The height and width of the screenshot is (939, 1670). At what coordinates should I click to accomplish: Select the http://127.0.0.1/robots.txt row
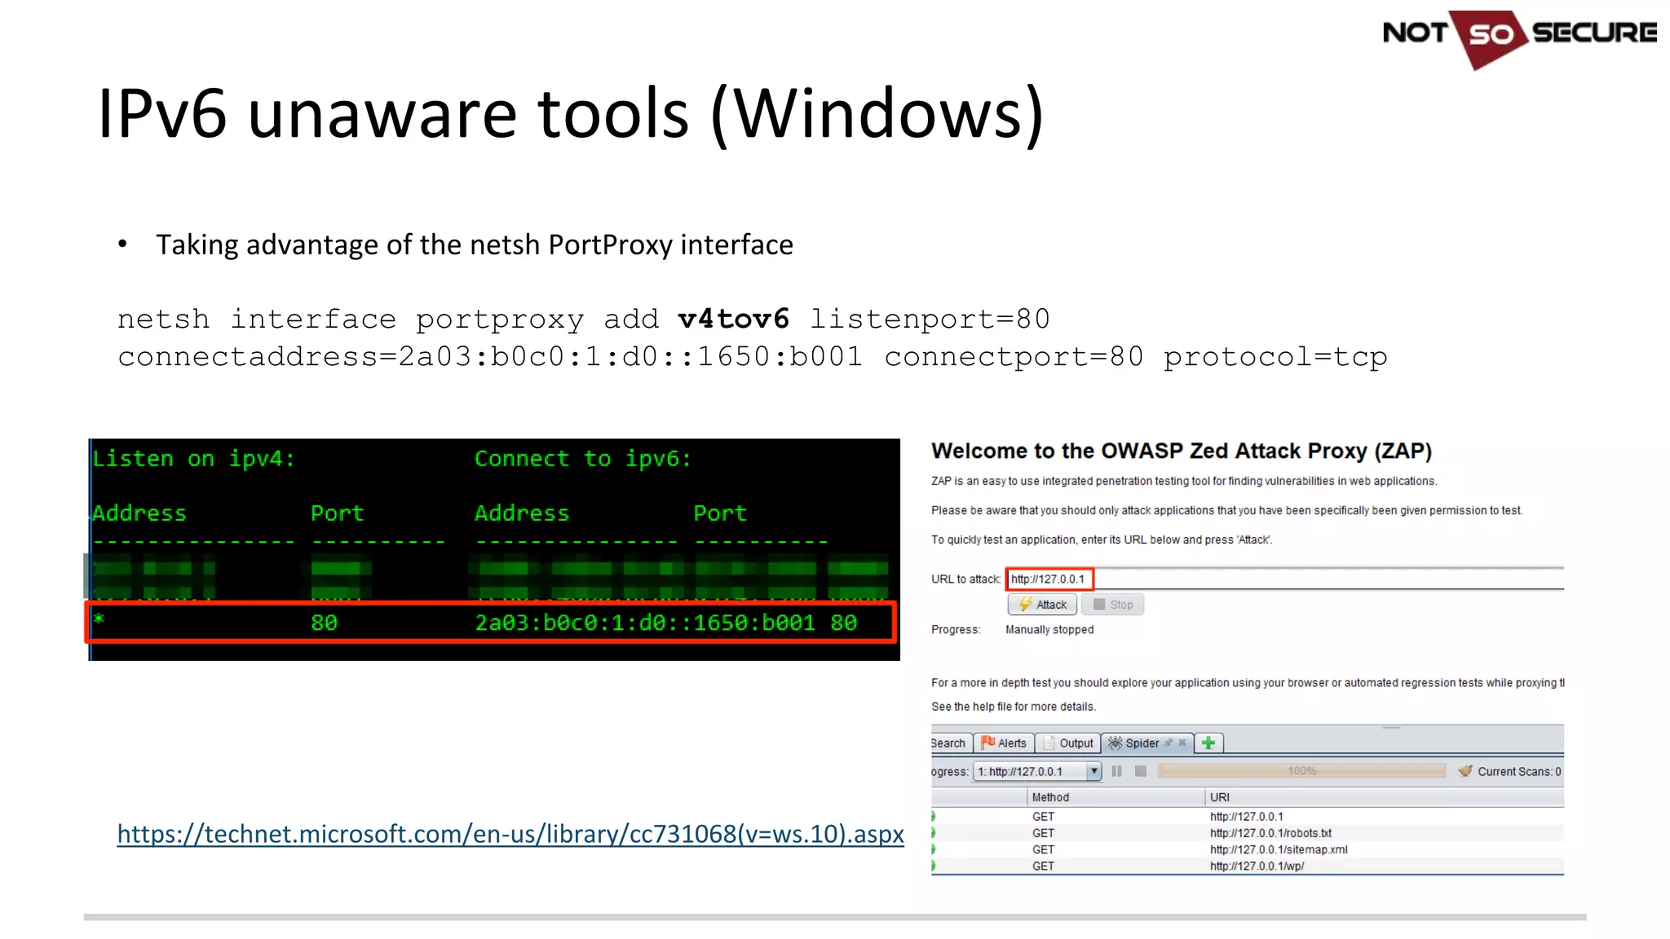point(1248,833)
